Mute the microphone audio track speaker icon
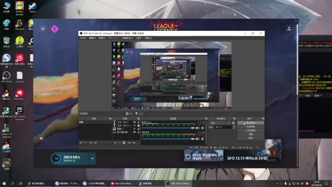The width and height of the screenshot is (332, 187). (198, 128)
